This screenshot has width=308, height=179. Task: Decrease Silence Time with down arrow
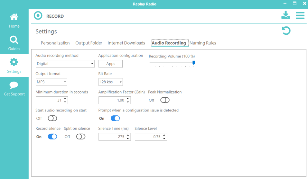128,139
